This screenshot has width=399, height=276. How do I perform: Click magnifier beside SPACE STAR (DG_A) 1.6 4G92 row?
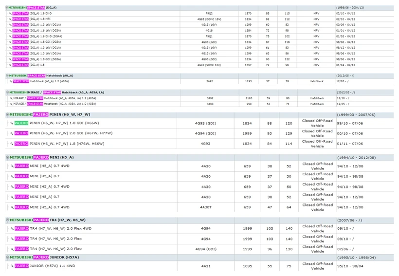(x=10, y=65)
